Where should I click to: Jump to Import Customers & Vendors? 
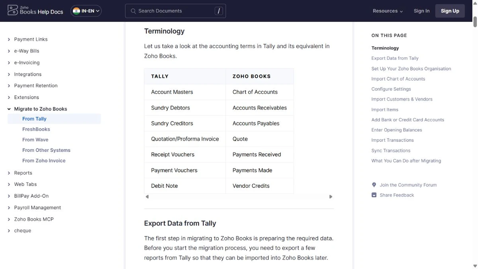pyautogui.click(x=402, y=99)
